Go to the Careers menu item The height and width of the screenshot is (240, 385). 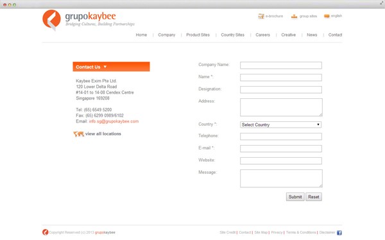(262, 35)
